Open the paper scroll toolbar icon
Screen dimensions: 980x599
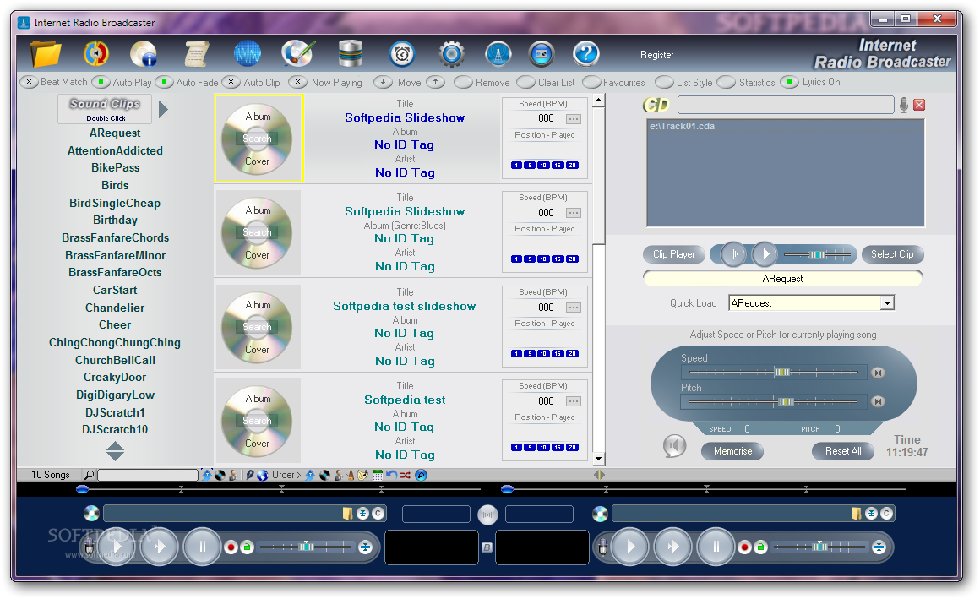196,54
